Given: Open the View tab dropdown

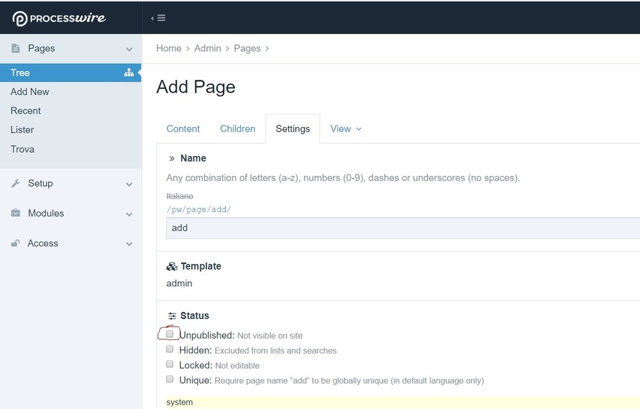Looking at the screenshot, I should (346, 129).
